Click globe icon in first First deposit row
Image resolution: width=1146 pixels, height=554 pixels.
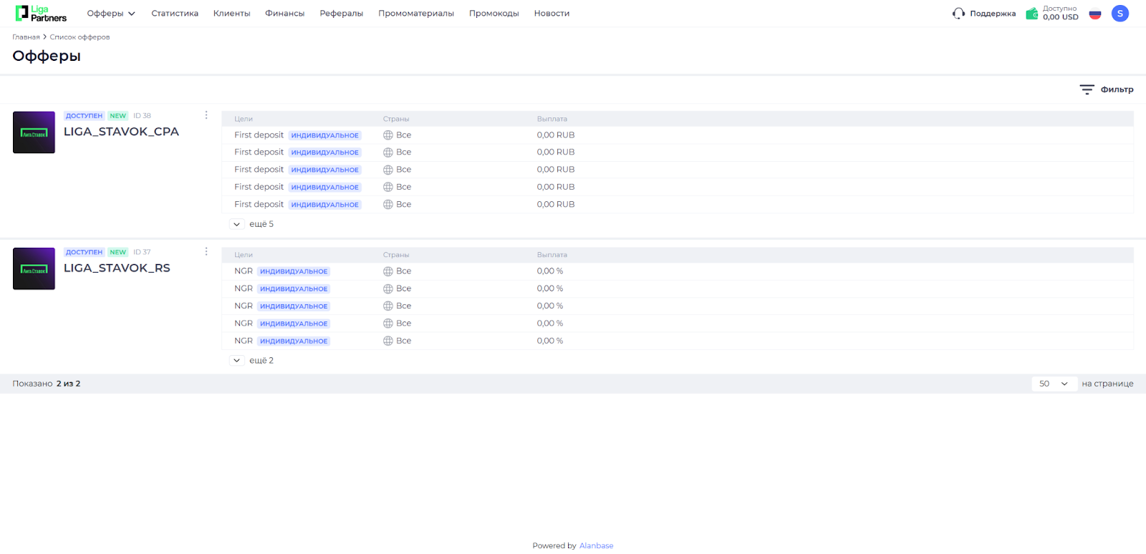click(388, 135)
